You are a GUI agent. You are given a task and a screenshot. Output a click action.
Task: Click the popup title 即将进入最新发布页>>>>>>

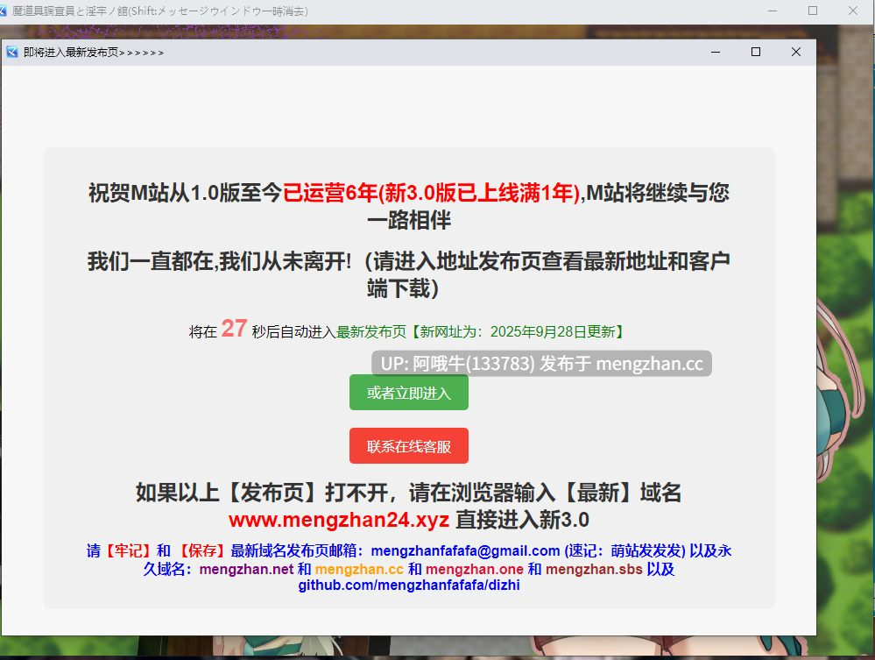click(94, 53)
